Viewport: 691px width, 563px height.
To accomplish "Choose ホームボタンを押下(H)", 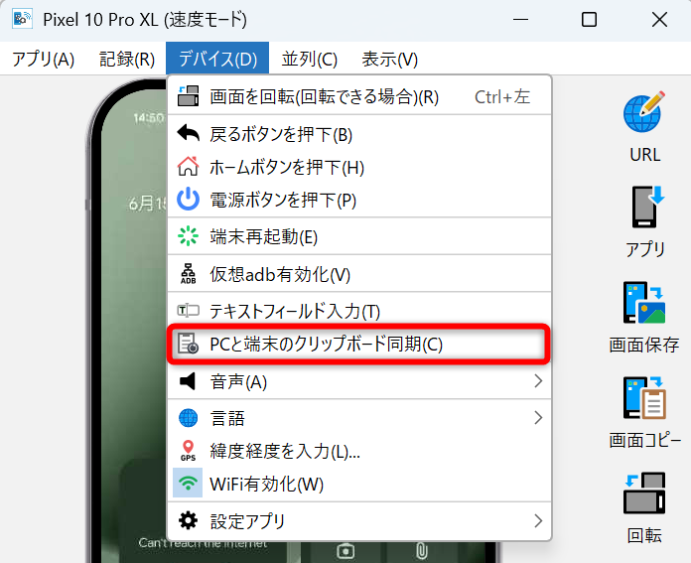I will pyautogui.click(x=359, y=167).
